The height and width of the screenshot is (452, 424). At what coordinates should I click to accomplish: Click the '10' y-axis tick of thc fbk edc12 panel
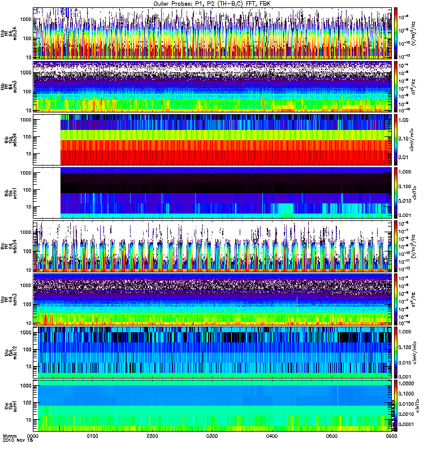tap(28, 367)
